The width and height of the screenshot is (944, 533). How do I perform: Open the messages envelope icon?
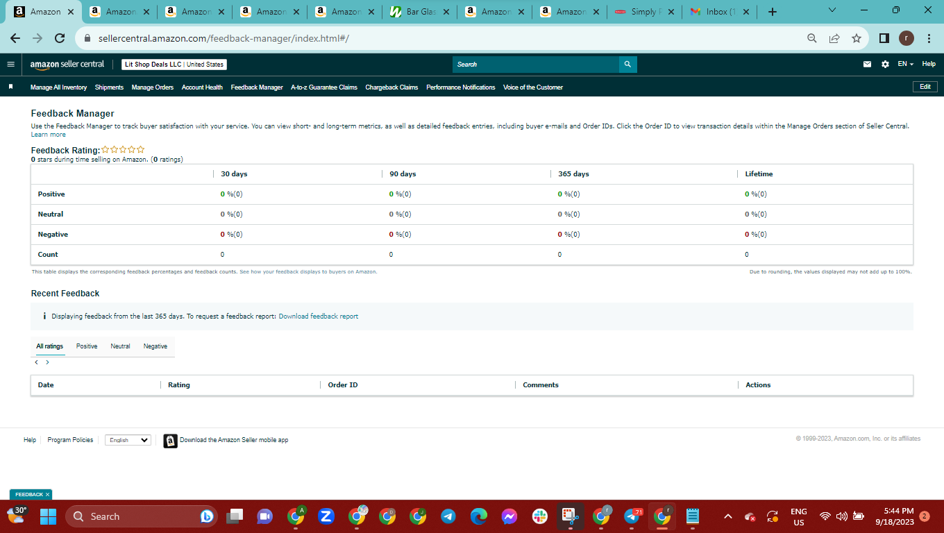coord(867,65)
